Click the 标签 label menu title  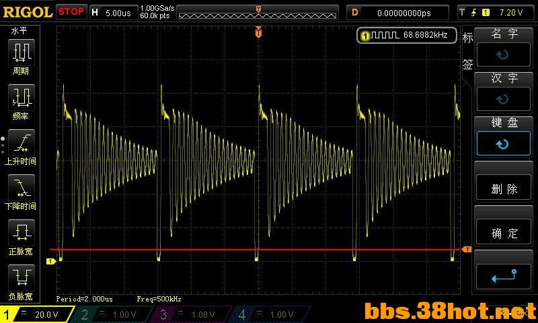[467, 50]
